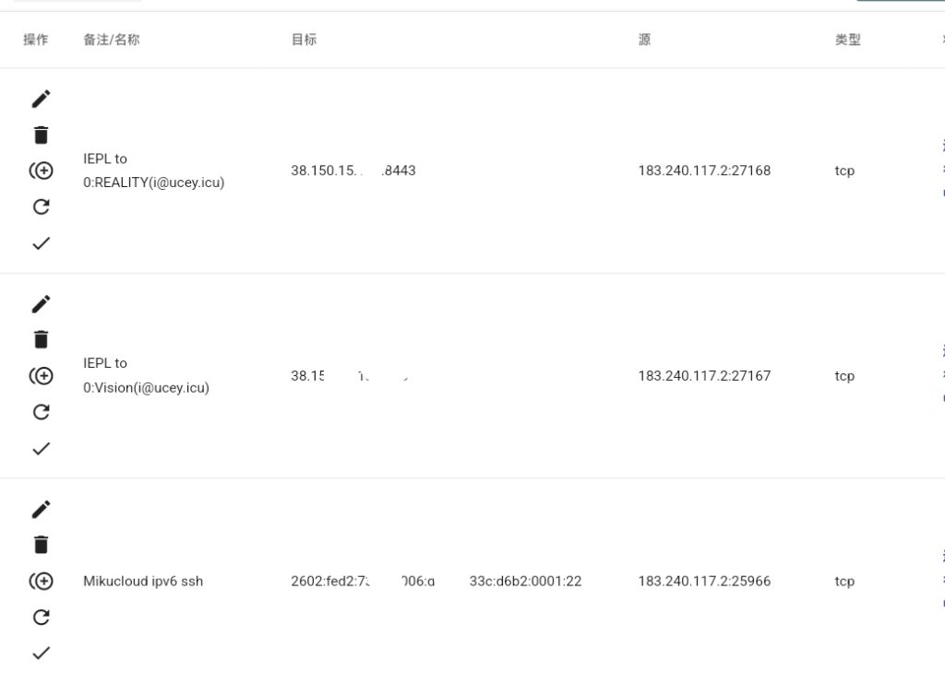945x683 pixels.
Task: Refresh the IEPL to 0:Vision rule
Action: coord(41,412)
